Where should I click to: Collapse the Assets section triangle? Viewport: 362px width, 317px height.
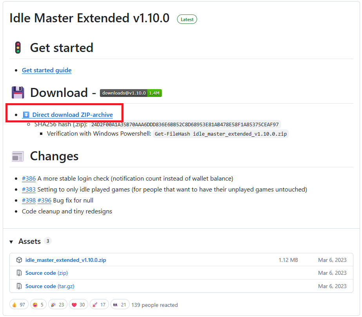coord(11,242)
